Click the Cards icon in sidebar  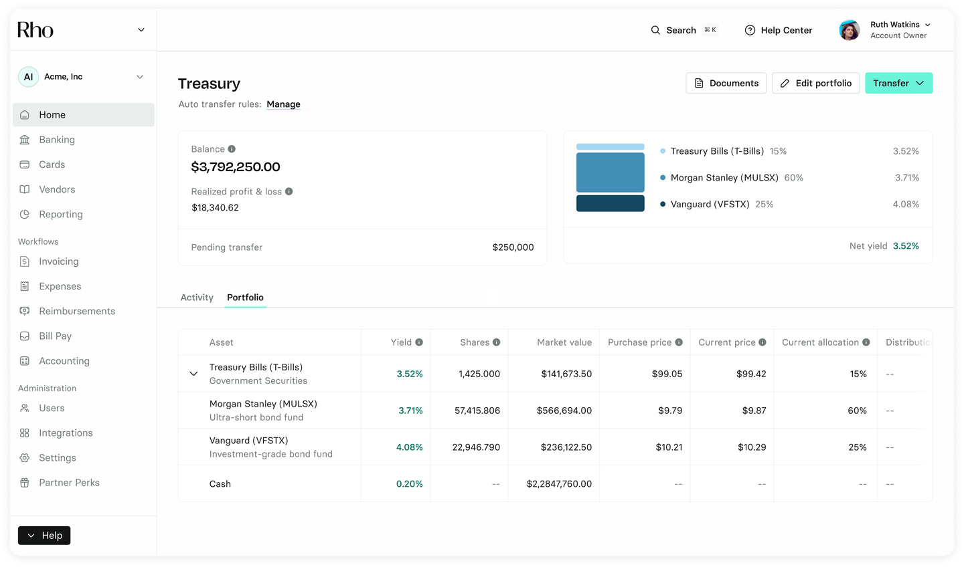(x=25, y=164)
